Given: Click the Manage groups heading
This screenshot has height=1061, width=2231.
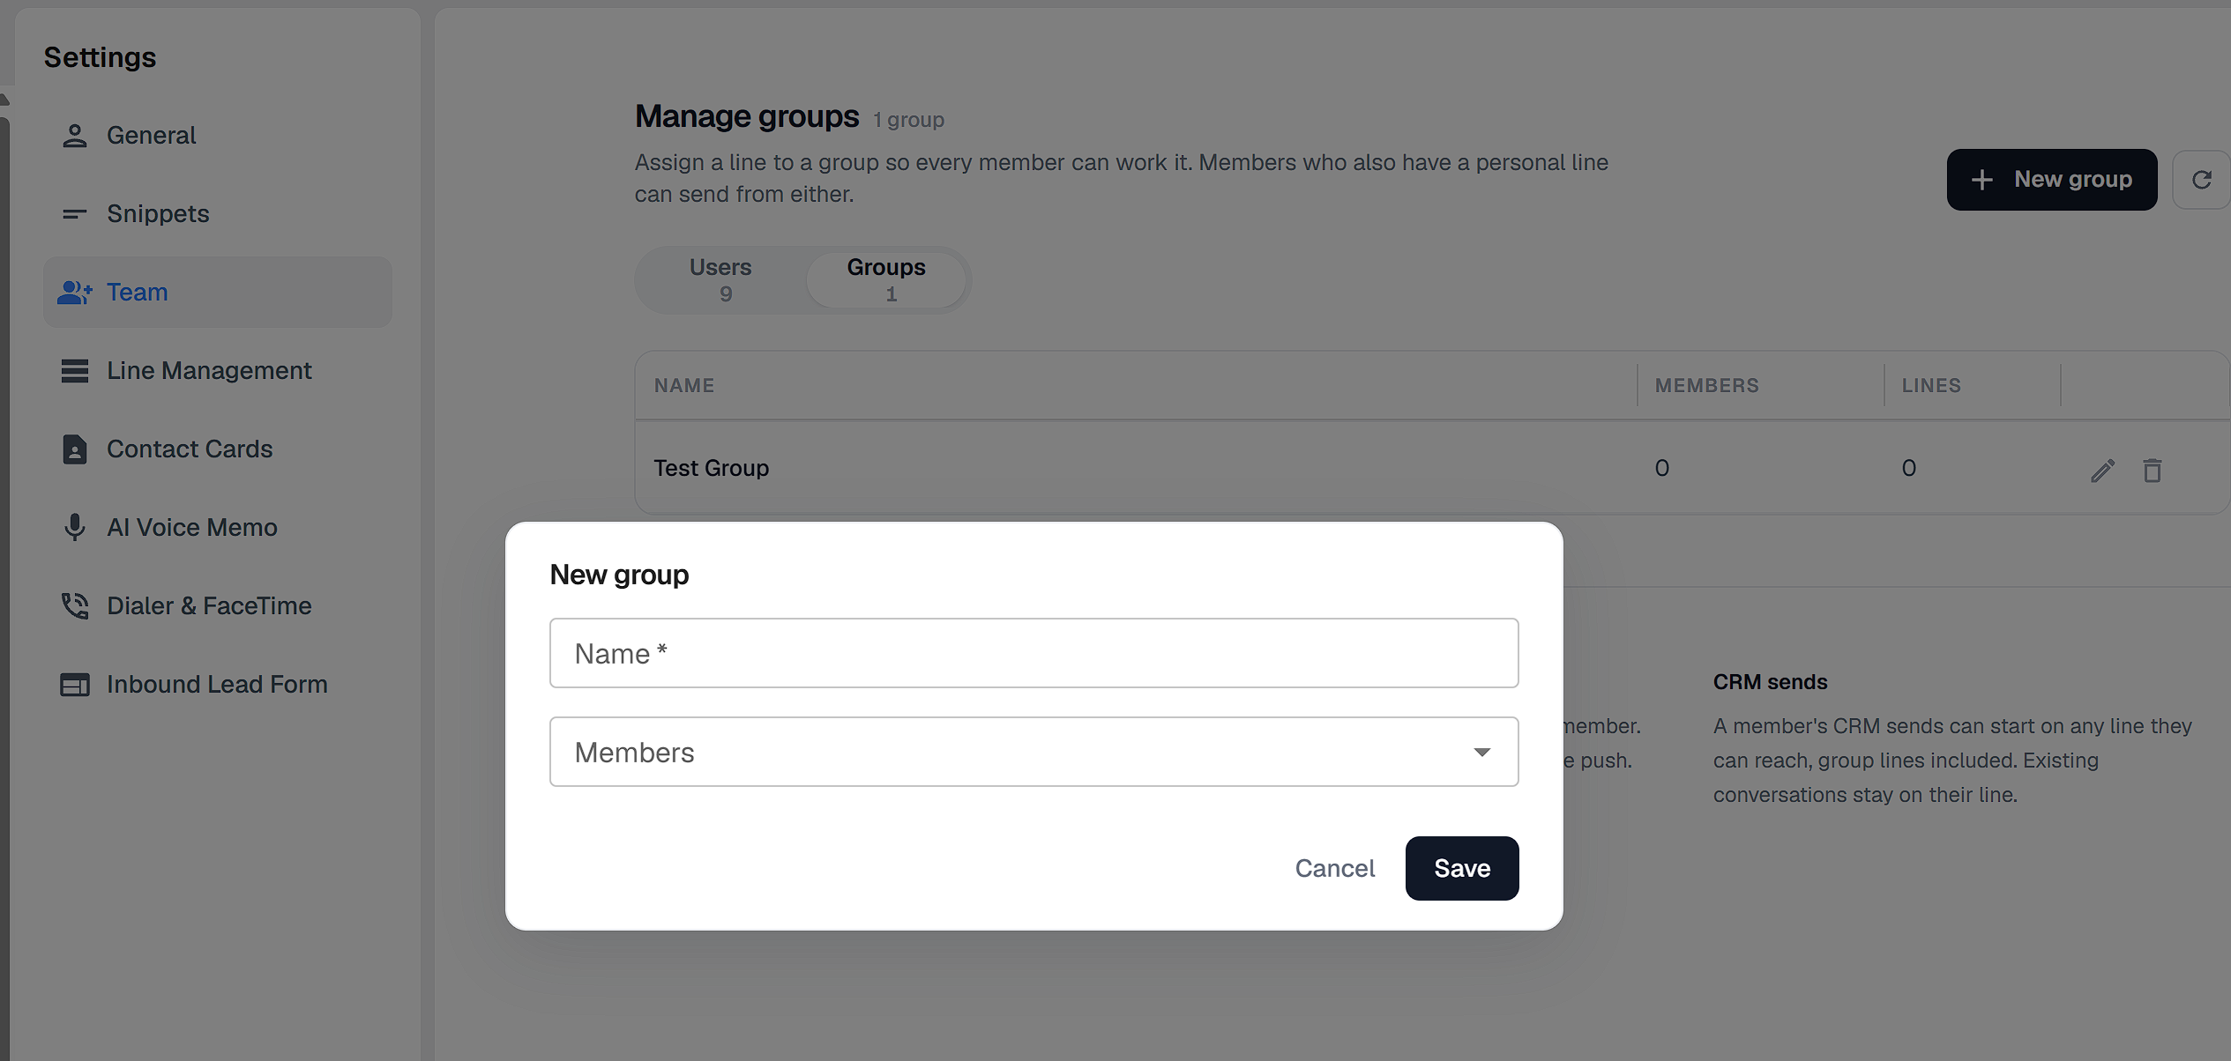Looking at the screenshot, I should [747, 116].
